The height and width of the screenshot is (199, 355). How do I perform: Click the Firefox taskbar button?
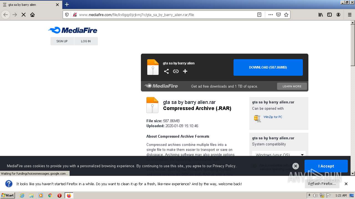69,195
